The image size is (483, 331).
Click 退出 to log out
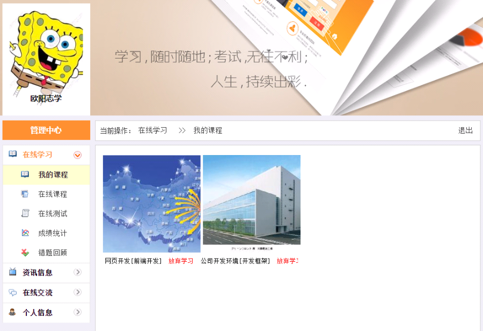464,130
